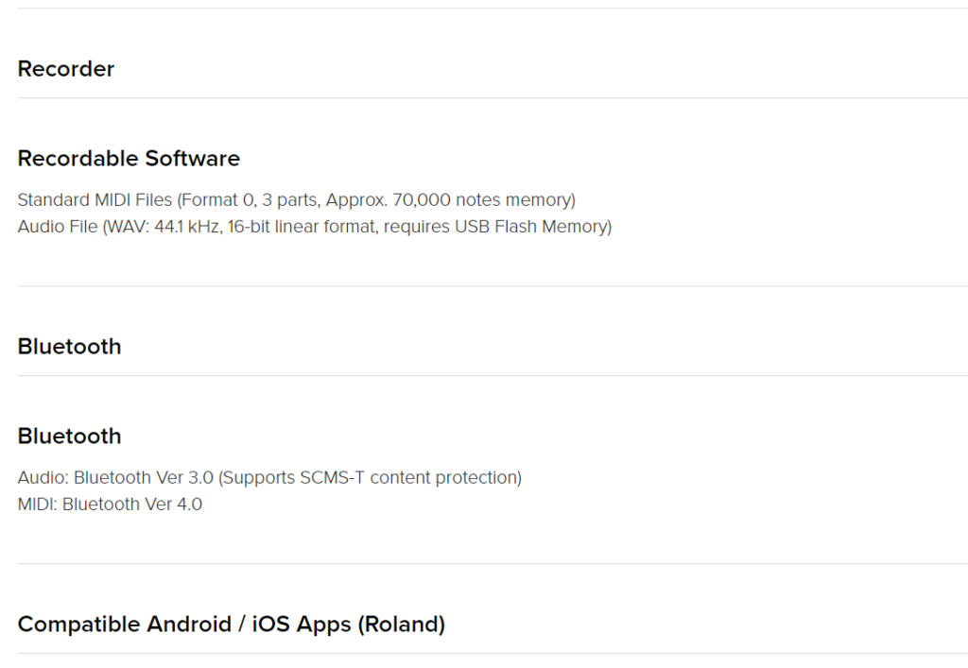
Task: Expand the upper Bluetooth section heading
Action: [69, 347]
